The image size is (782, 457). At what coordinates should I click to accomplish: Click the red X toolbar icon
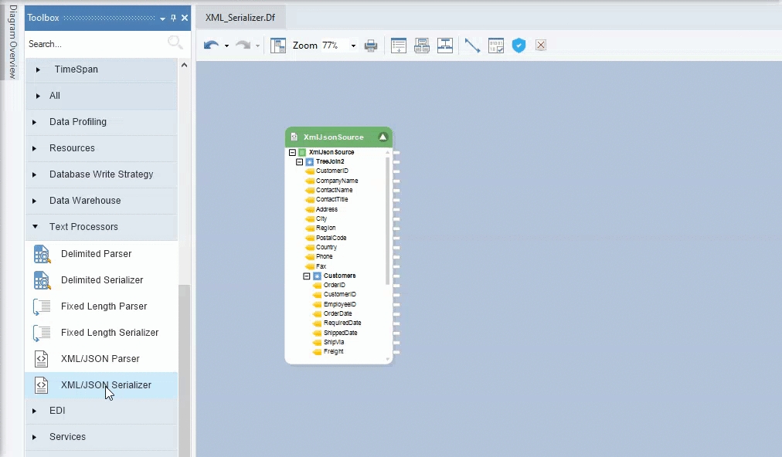pyautogui.click(x=541, y=46)
